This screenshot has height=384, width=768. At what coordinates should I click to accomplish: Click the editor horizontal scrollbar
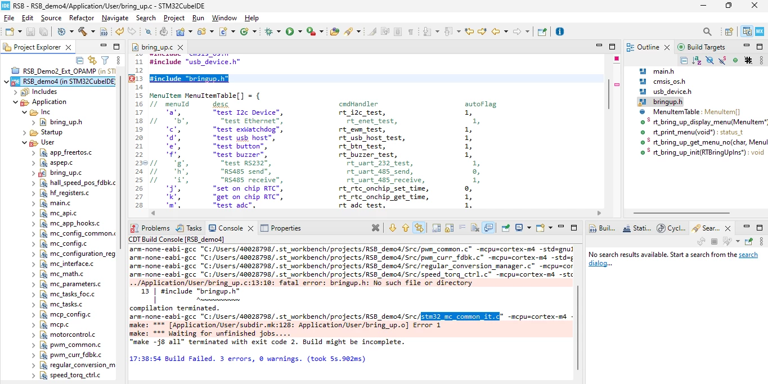click(x=375, y=213)
